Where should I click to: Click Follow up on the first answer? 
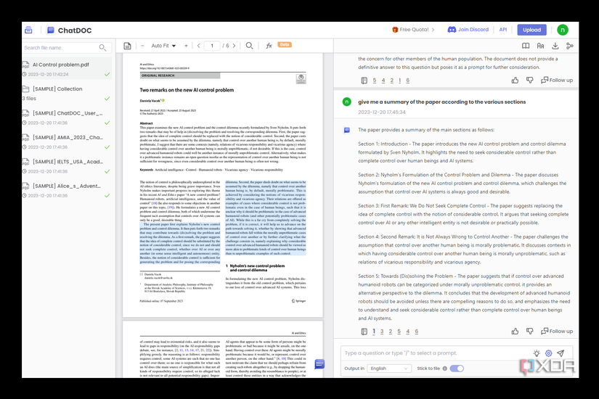(557, 81)
